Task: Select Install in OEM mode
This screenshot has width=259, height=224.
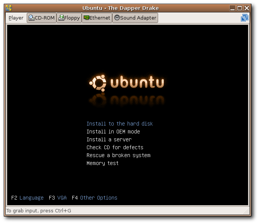Action: (x=113, y=132)
